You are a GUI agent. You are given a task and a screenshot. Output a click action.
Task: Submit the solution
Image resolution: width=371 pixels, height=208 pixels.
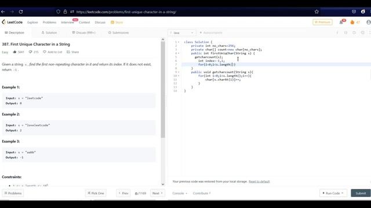coord(361,193)
